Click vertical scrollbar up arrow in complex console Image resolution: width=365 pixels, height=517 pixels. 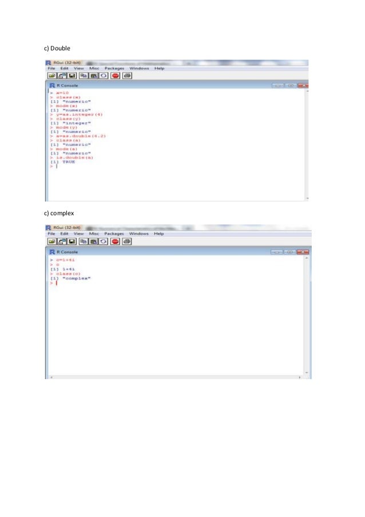pos(307,258)
